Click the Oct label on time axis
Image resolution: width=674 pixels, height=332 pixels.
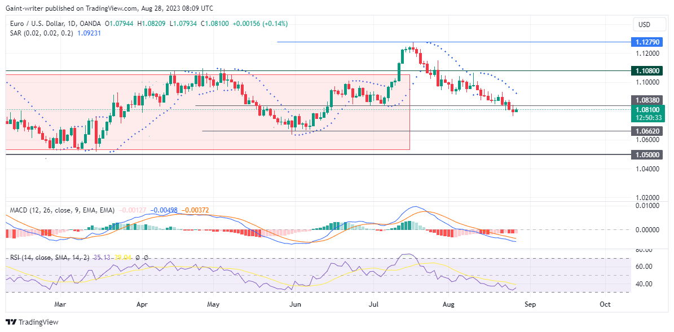[x=605, y=304]
